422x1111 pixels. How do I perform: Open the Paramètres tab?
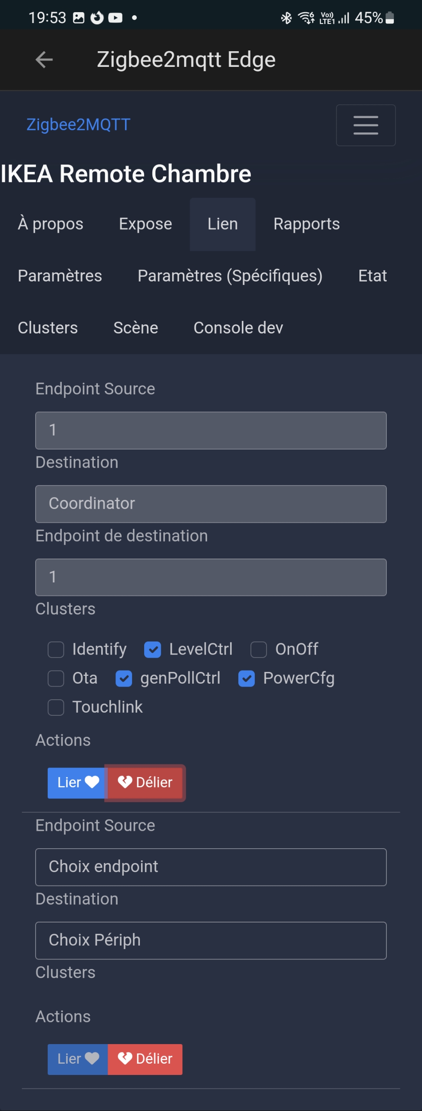pyautogui.click(x=60, y=276)
